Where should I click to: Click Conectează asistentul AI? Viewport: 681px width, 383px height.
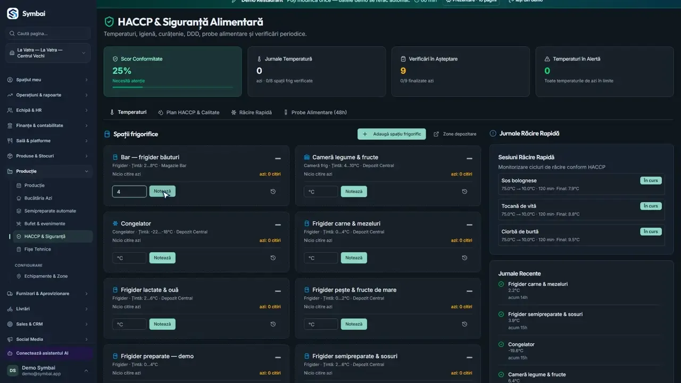[48, 353]
